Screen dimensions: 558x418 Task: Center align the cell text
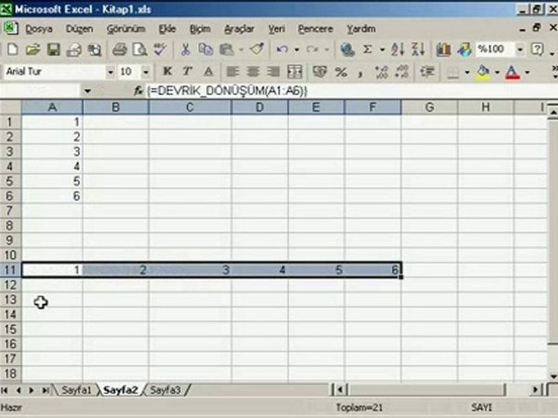pyautogui.click(x=253, y=72)
